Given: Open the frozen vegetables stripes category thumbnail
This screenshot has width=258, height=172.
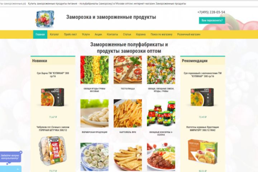Looking at the screenshot, I should 95,70.
